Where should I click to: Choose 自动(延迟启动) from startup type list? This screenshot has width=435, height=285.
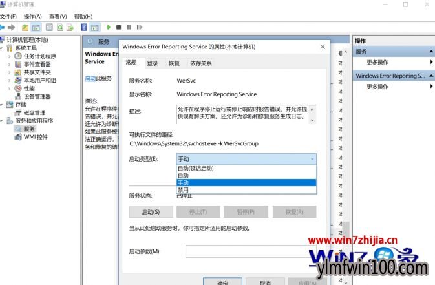click(x=246, y=168)
